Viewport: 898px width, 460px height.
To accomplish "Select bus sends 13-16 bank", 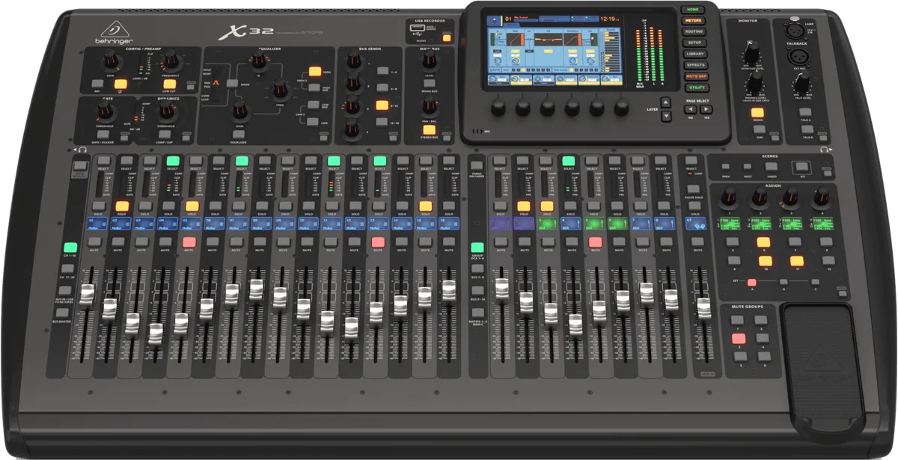I will (382, 123).
